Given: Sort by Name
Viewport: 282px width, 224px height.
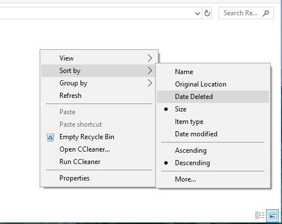Looking at the screenshot, I should pos(213,72).
